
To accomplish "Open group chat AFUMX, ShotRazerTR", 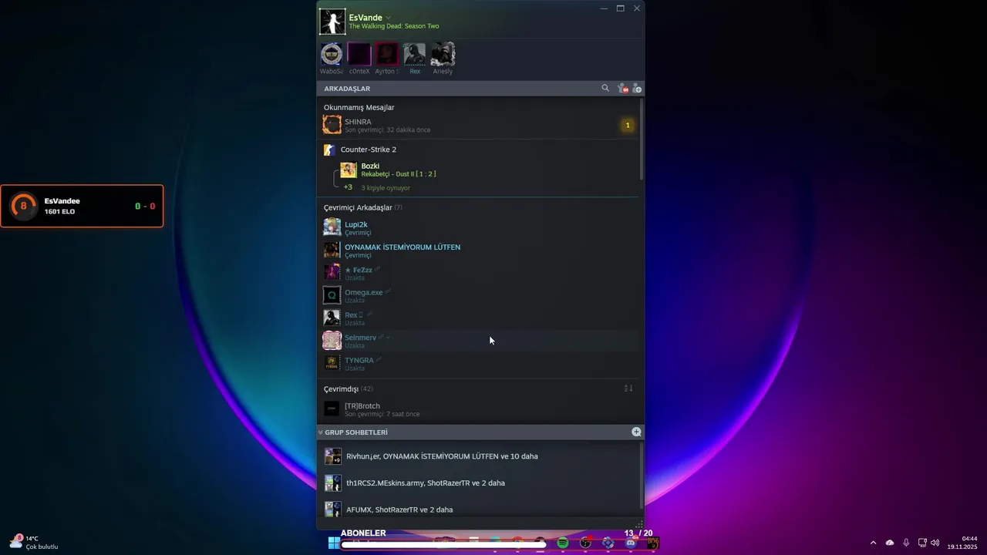I will click(480, 510).
